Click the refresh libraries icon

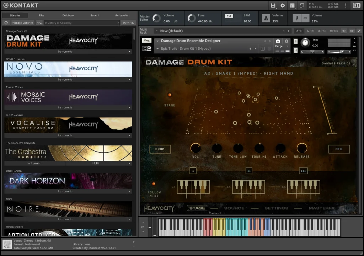click(x=6, y=23)
